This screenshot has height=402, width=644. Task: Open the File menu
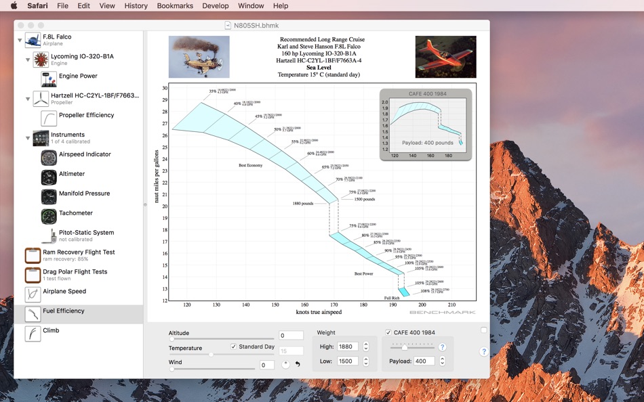(63, 5)
